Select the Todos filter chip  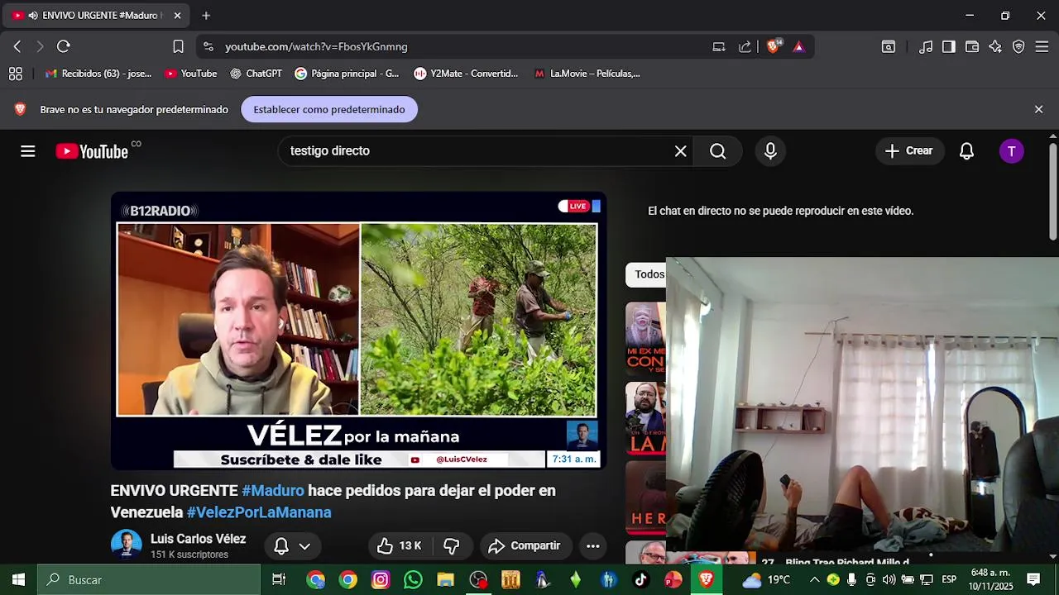647,274
